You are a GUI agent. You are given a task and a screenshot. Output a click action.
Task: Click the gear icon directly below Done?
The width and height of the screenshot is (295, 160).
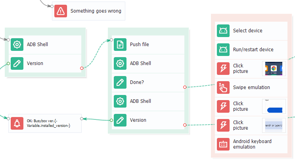click(x=120, y=101)
